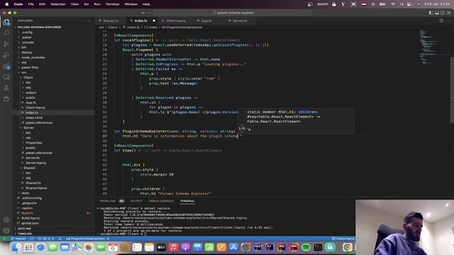The height and width of the screenshot is (255, 454).
Task: Click synchronize changes icon in status bar
Action: pyautogui.click(x=32, y=239)
